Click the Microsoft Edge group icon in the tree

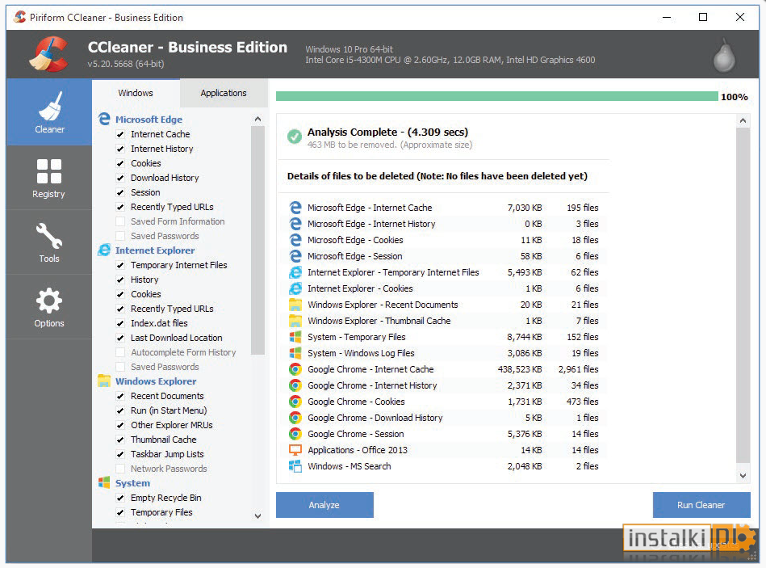104,119
